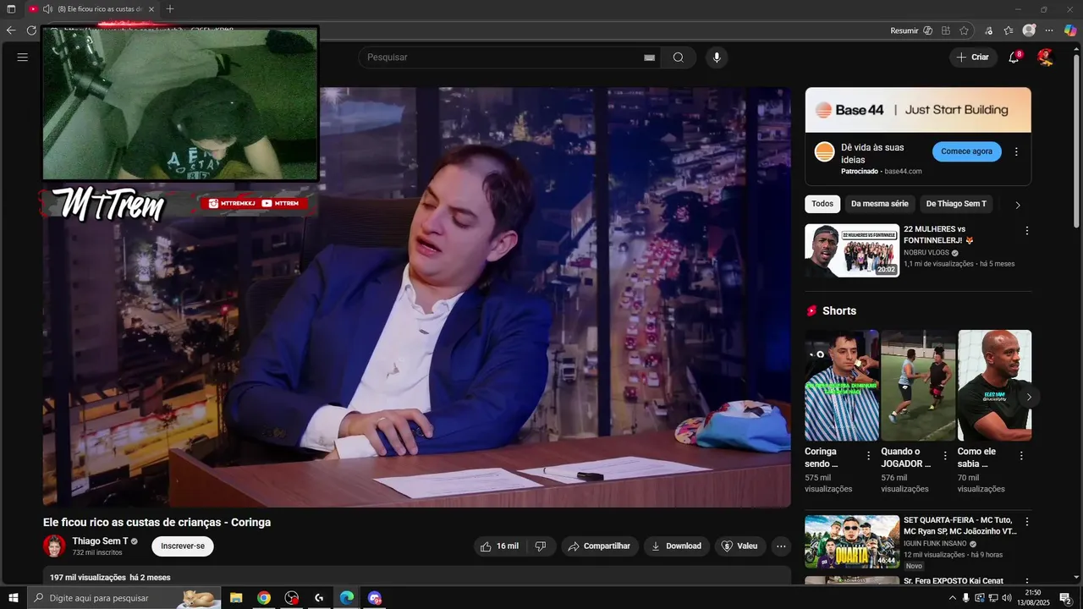Close the YouTube browser tab
The height and width of the screenshot is (609, 1083).
151,9
